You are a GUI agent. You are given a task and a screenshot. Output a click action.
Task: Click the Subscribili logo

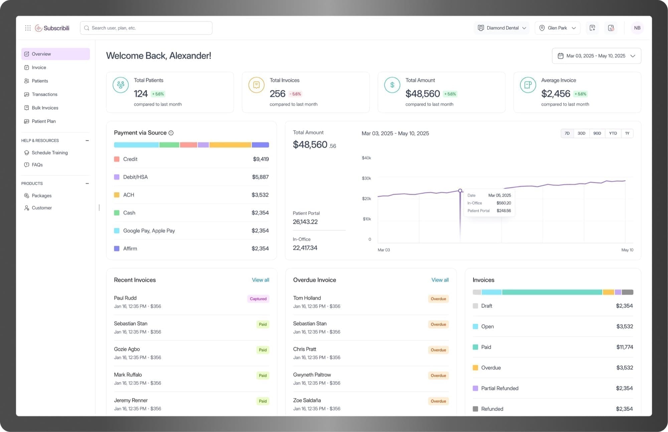pyautogui.click(x=52, y=28)
